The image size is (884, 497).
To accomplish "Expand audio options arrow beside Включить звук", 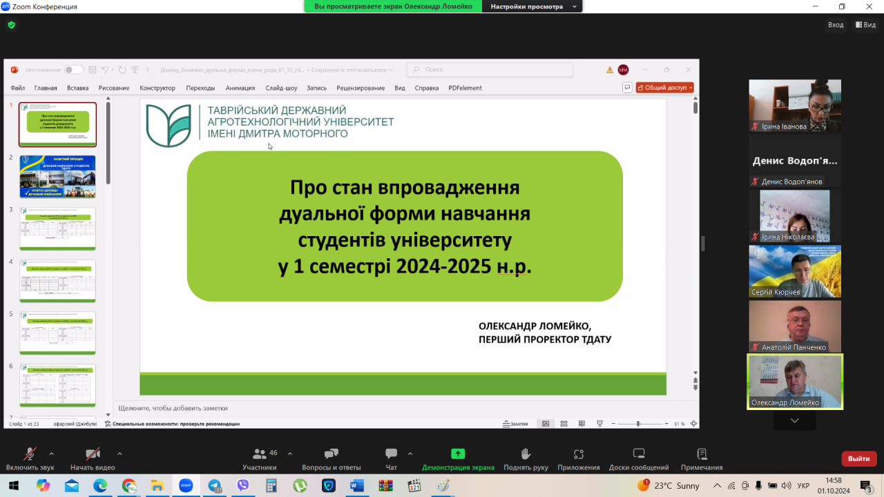I will 51,454.
